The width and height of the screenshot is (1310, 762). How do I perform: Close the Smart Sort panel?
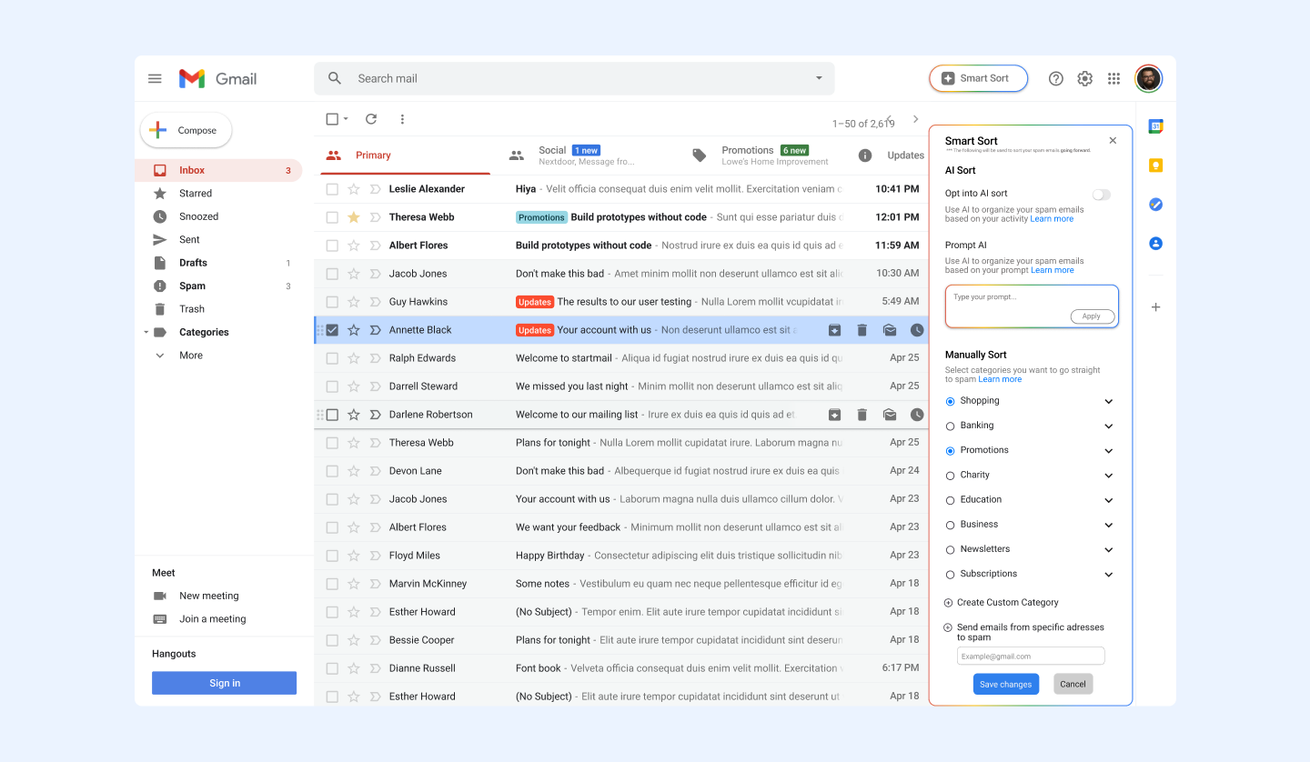[x=1113, y=141]
